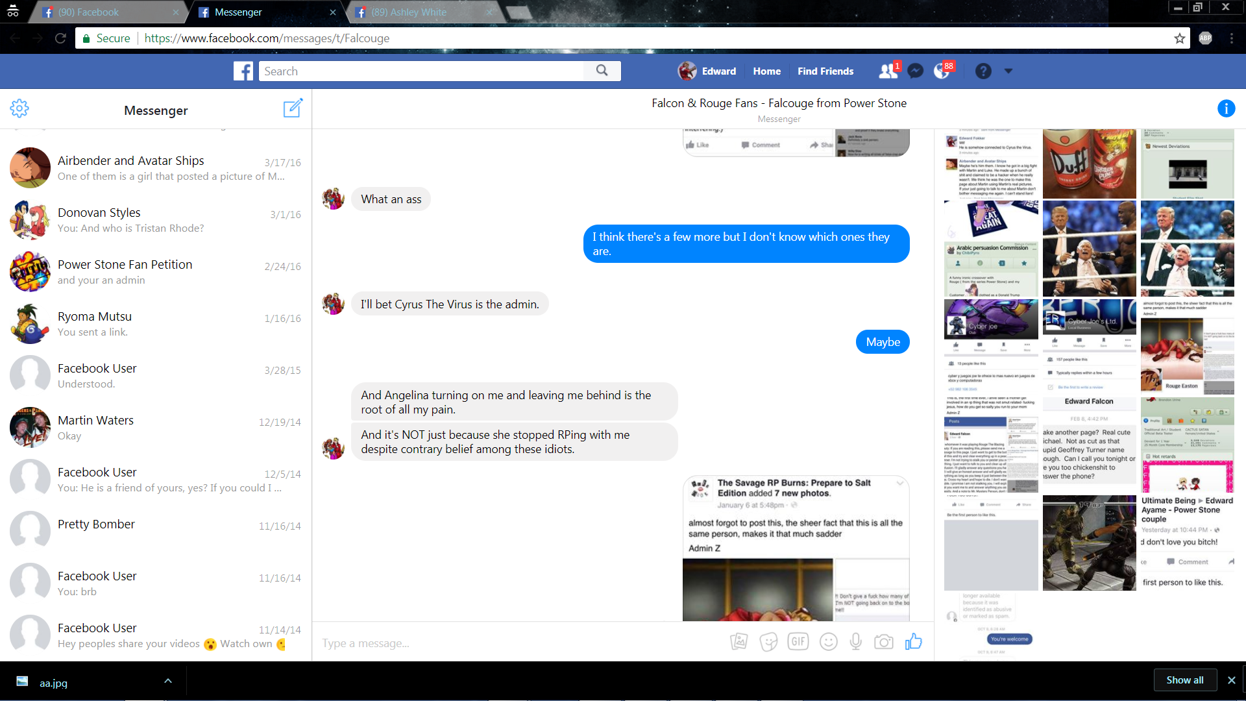
Task: Open the emoji smiley picker
Action: [828, 642]
